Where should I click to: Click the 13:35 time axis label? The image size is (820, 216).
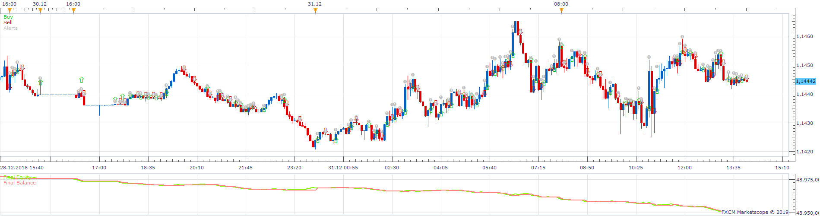(734, 168)
